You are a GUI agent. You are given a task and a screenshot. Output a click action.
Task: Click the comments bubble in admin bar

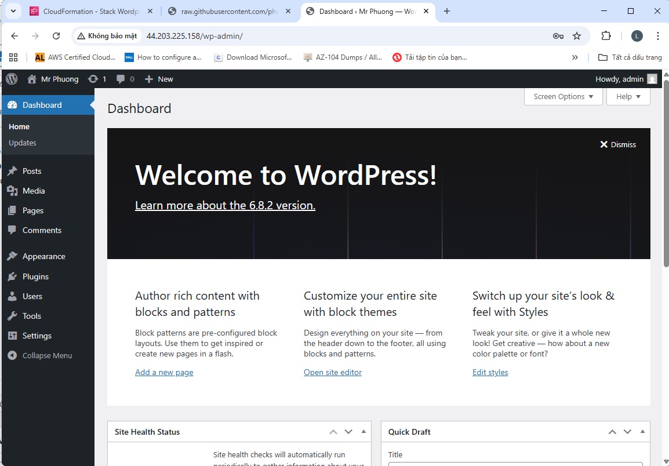click(x=125, y=79)
